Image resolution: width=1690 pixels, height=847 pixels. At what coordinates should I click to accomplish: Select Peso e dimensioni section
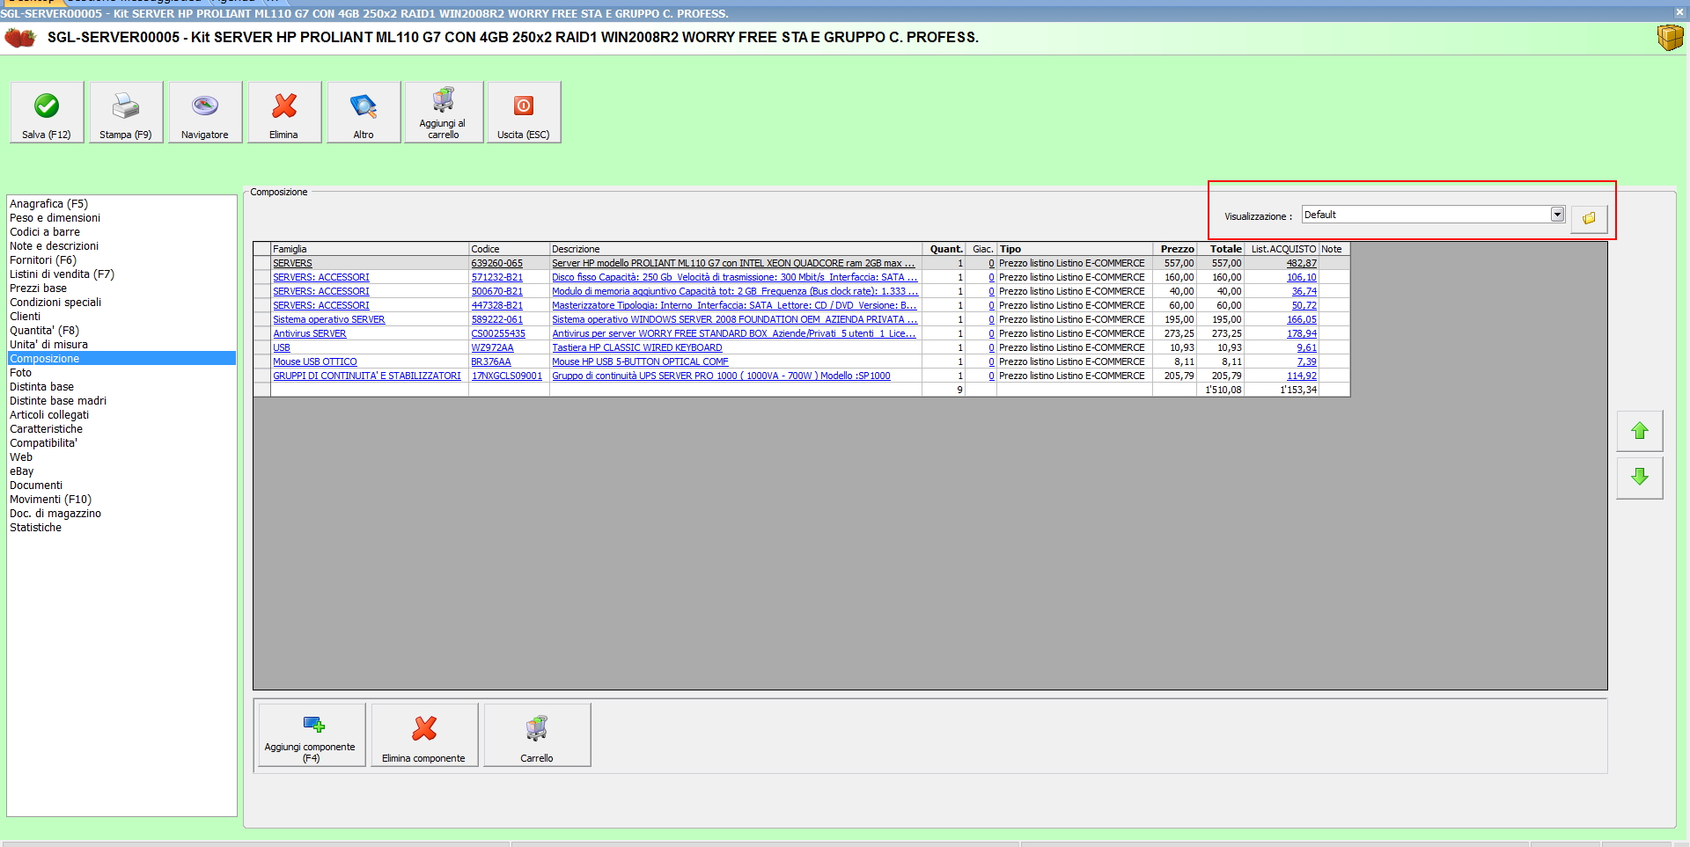pos(55,217)
